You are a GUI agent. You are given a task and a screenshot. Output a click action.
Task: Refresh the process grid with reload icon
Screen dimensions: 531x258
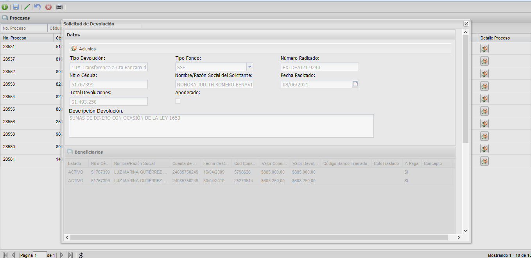(x=81, y=255)
